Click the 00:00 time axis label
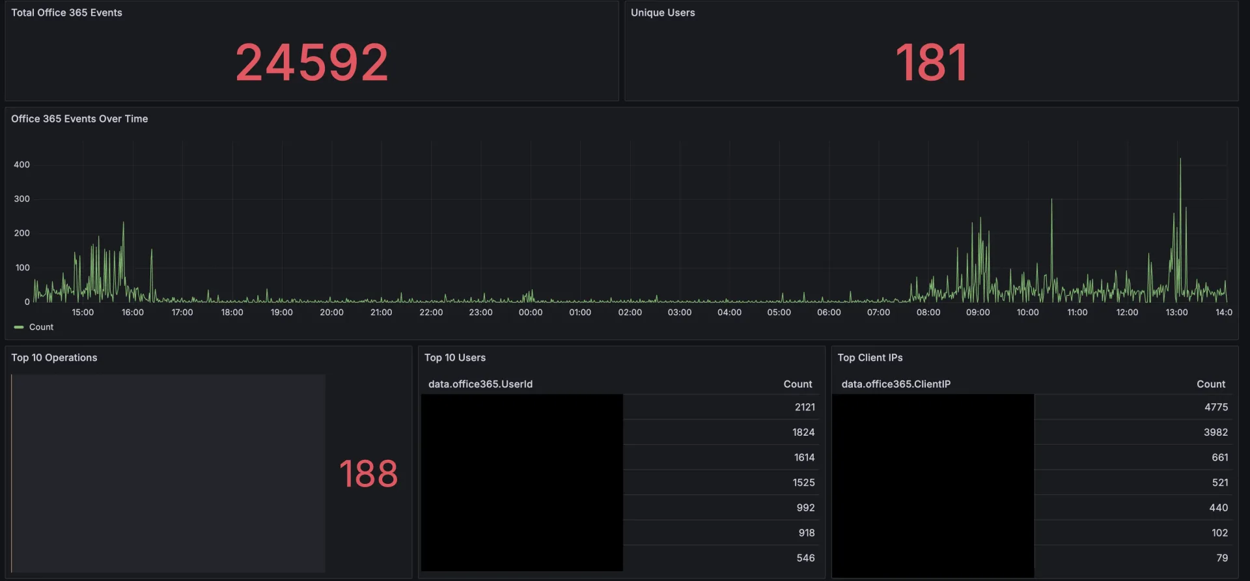Screen dimensions: 1250x581 pyautogui.click(x=531, y=313)
